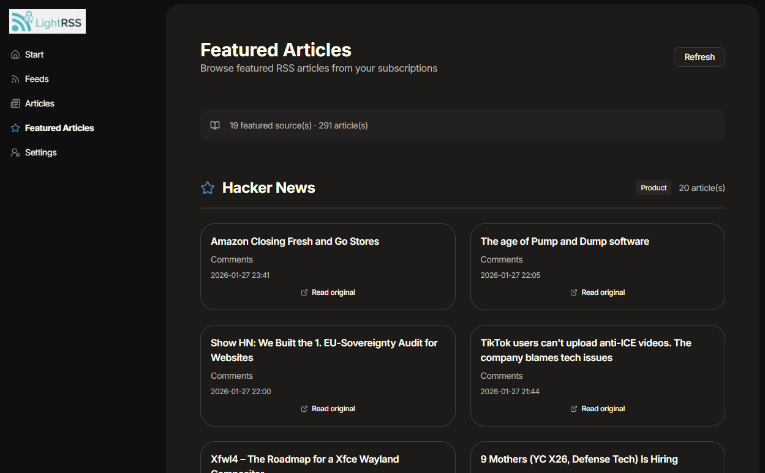This screenshot has width=765, height=473.
Task: Open Settings via the person icon
Action: (x=14, y=152)
